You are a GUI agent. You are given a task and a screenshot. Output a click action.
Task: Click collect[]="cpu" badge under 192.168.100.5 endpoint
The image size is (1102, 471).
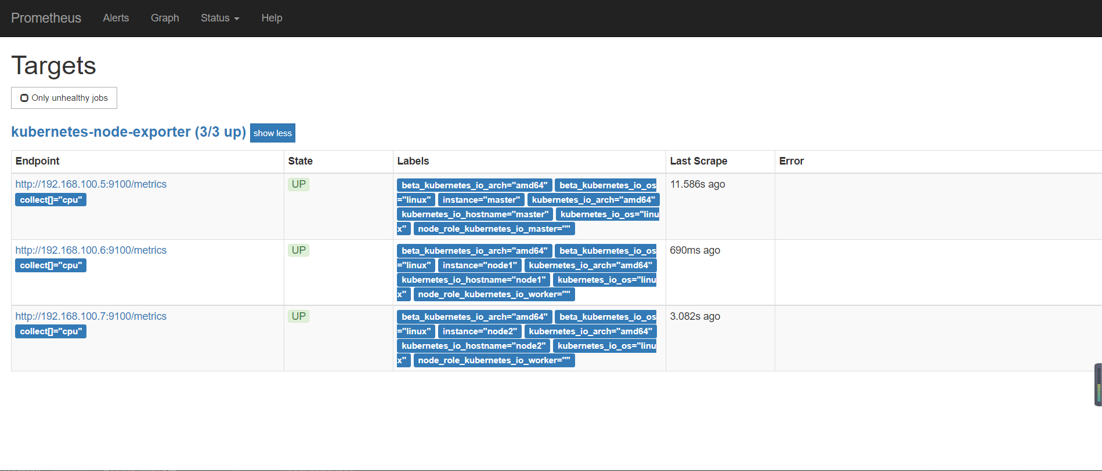tap(51, 200)
